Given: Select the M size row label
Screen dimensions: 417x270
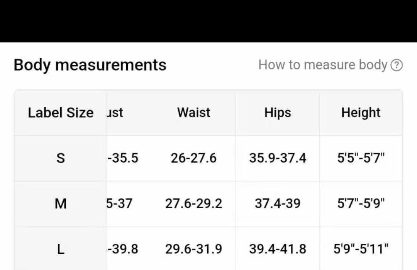Looking at the screenshot, I should click(x=61, y=204).
